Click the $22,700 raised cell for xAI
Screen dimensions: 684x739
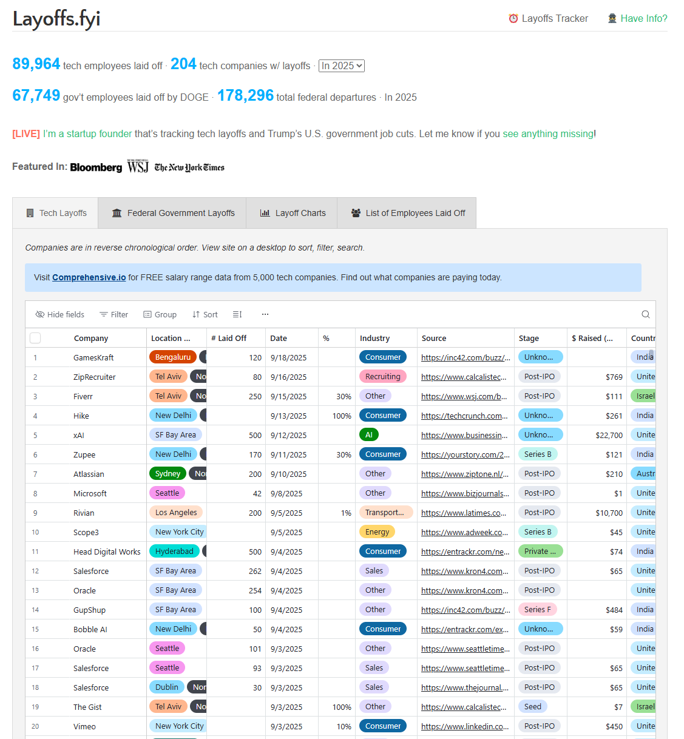tap(597, 435)
